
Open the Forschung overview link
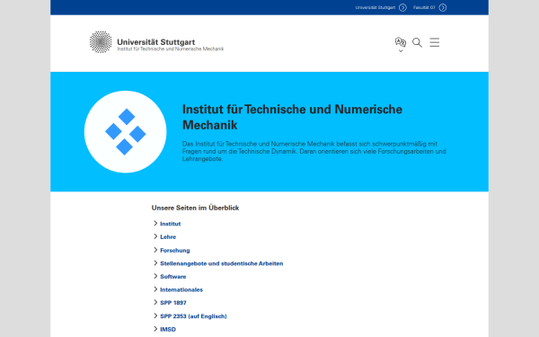click(x=175, y=251)
